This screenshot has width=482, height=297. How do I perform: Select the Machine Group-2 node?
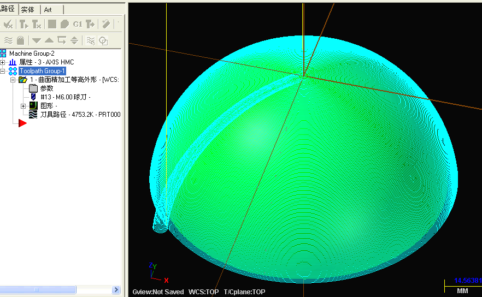click(32, 54)
